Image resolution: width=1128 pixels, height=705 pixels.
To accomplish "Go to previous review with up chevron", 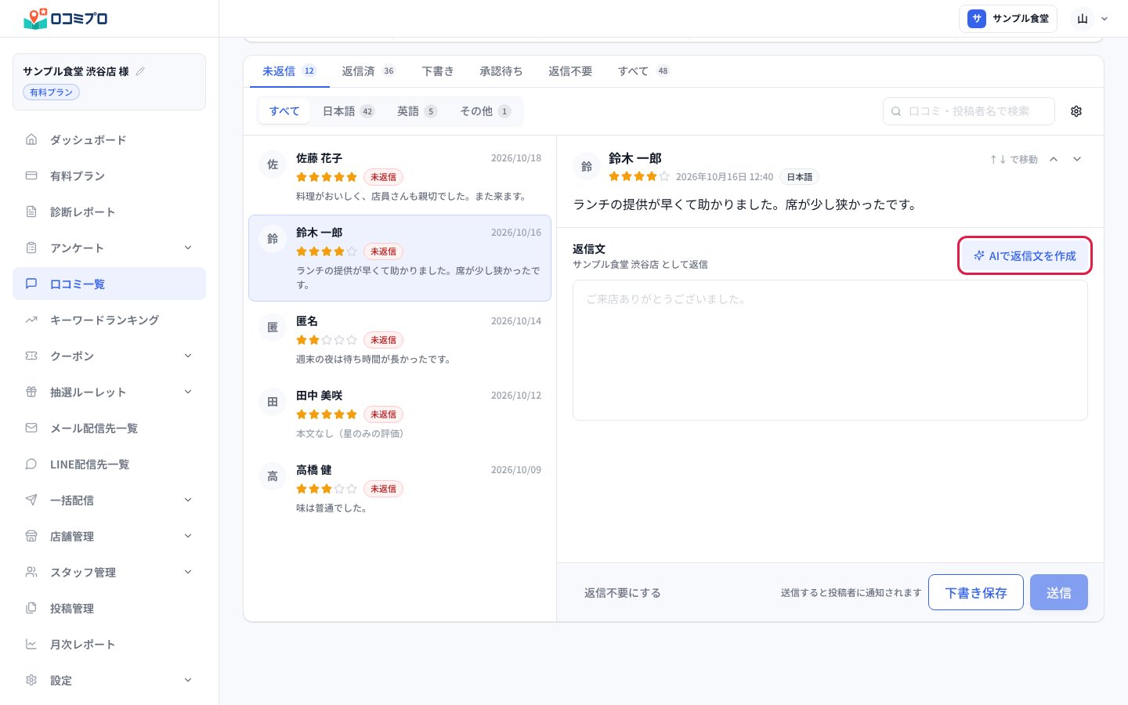I will (1054, 159).
